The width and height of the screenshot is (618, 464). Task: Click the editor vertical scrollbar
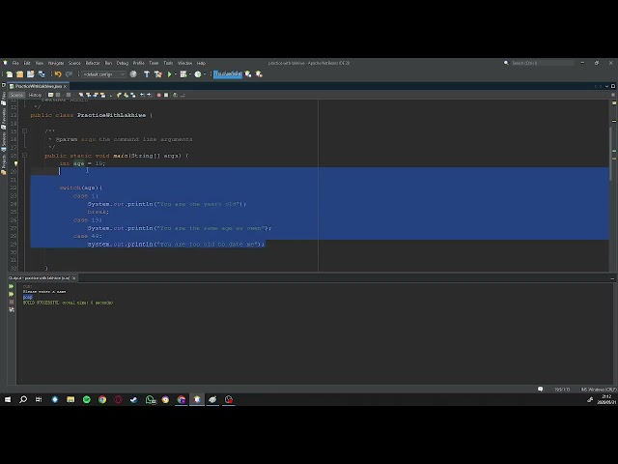pos(611,152)
